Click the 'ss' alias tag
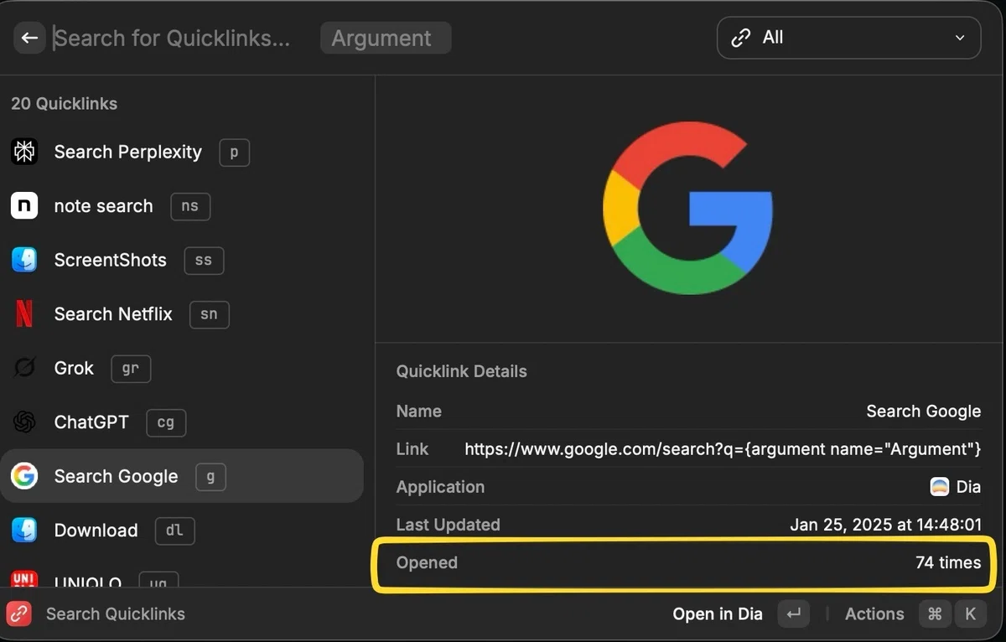This screenshot has height=642, width=1006. click(204, 261)
